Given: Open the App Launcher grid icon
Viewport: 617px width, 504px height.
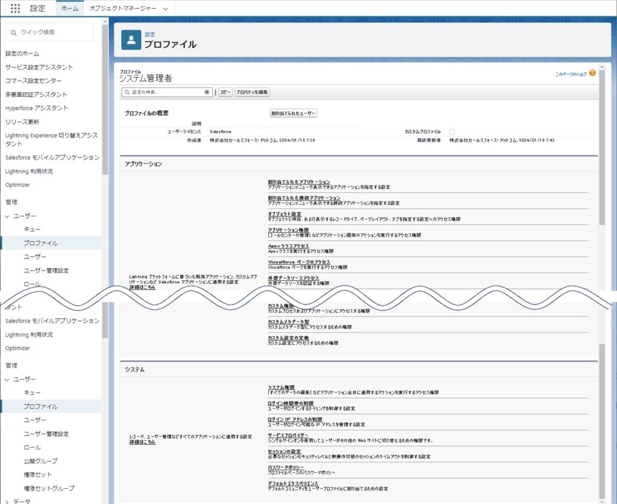Looking at the screenshot, I should 16,8.
